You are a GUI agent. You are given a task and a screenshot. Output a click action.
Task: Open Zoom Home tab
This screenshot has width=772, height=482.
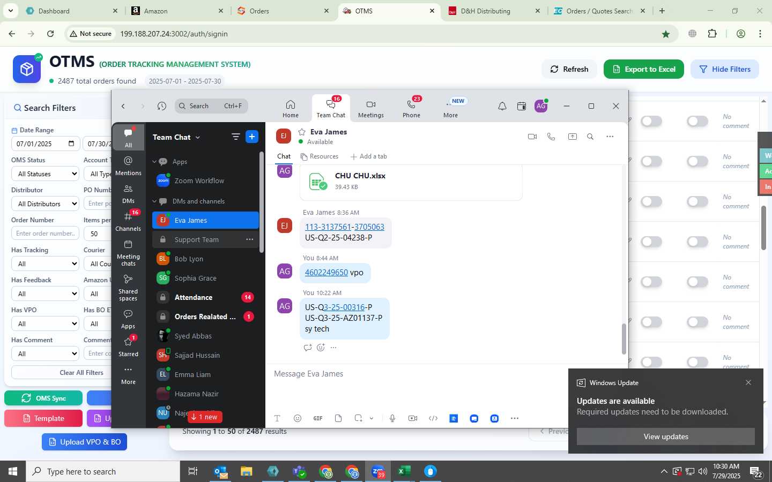click(290, 108)
